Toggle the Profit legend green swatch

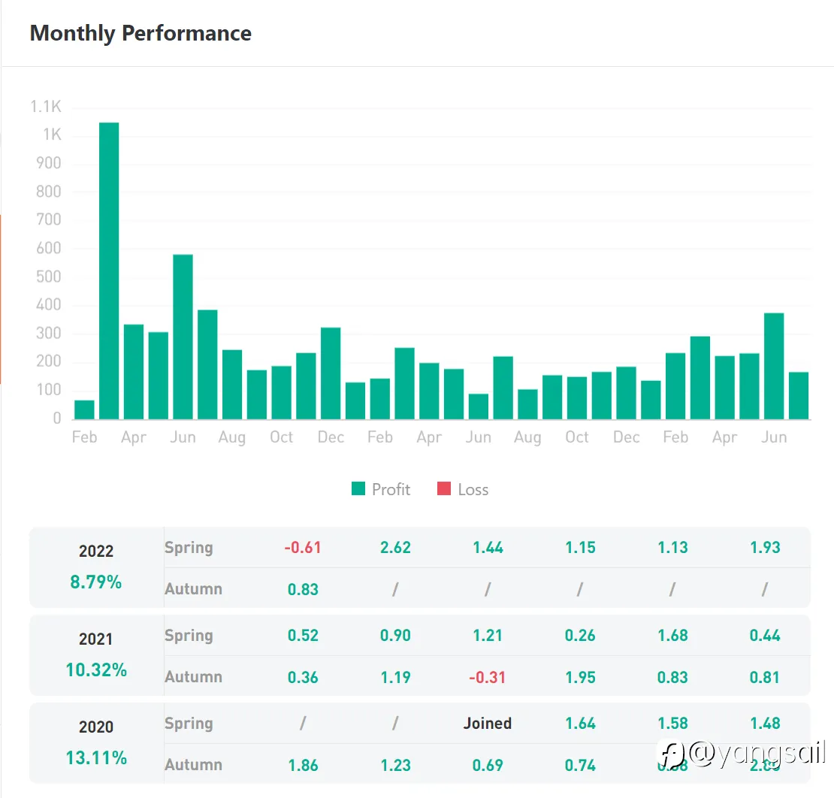pyautogui.click(x=358, y=489)
